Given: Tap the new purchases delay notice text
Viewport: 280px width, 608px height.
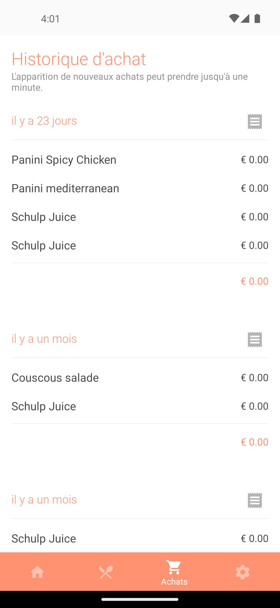Looking at the screenshot, I should [130, 82].
